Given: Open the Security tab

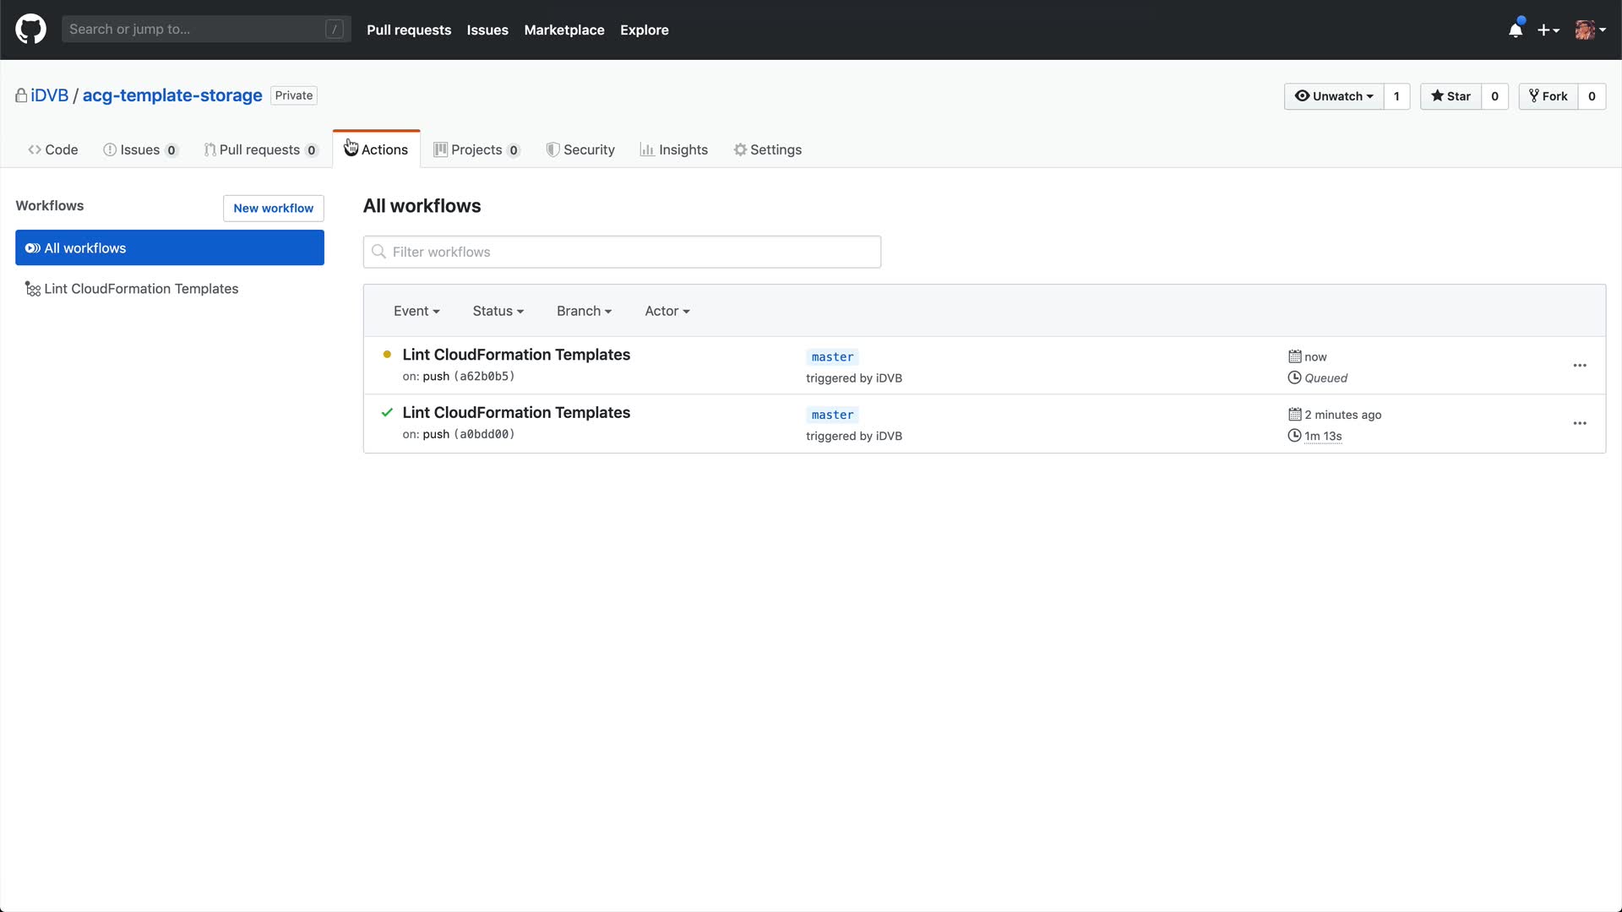Looking at the screenshot, I should click(580, 149).
